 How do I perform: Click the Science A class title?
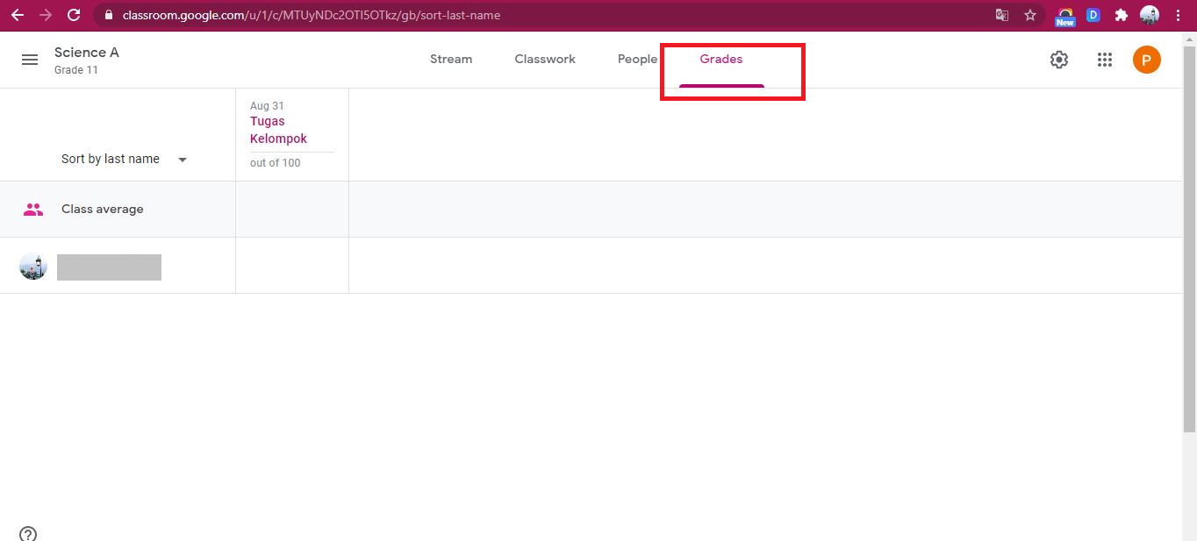[87, 53]
